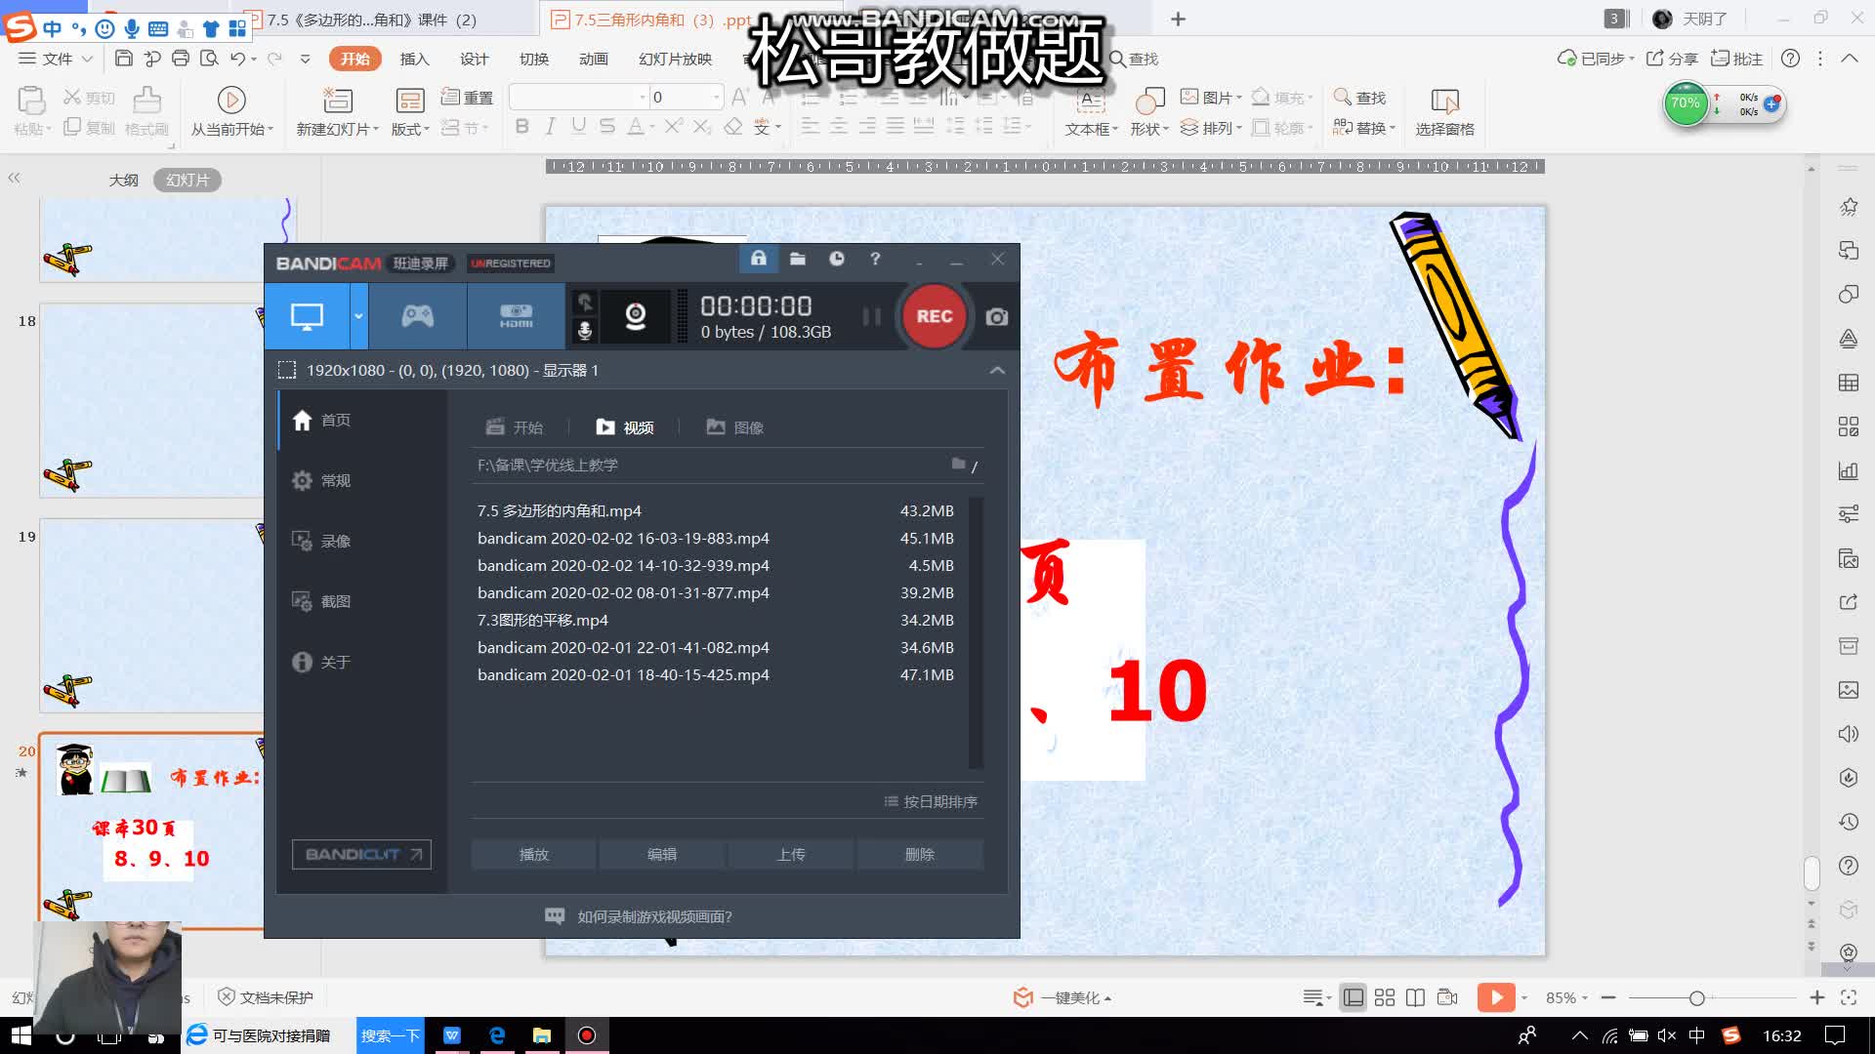Open the Bandicam scheduled recording clock icon
The width and height of the screenshot is (1875, 1054).
837,259
